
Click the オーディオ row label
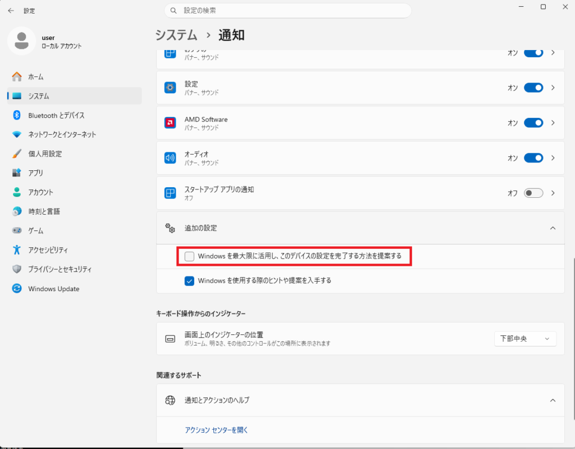(x=197, y=154)
